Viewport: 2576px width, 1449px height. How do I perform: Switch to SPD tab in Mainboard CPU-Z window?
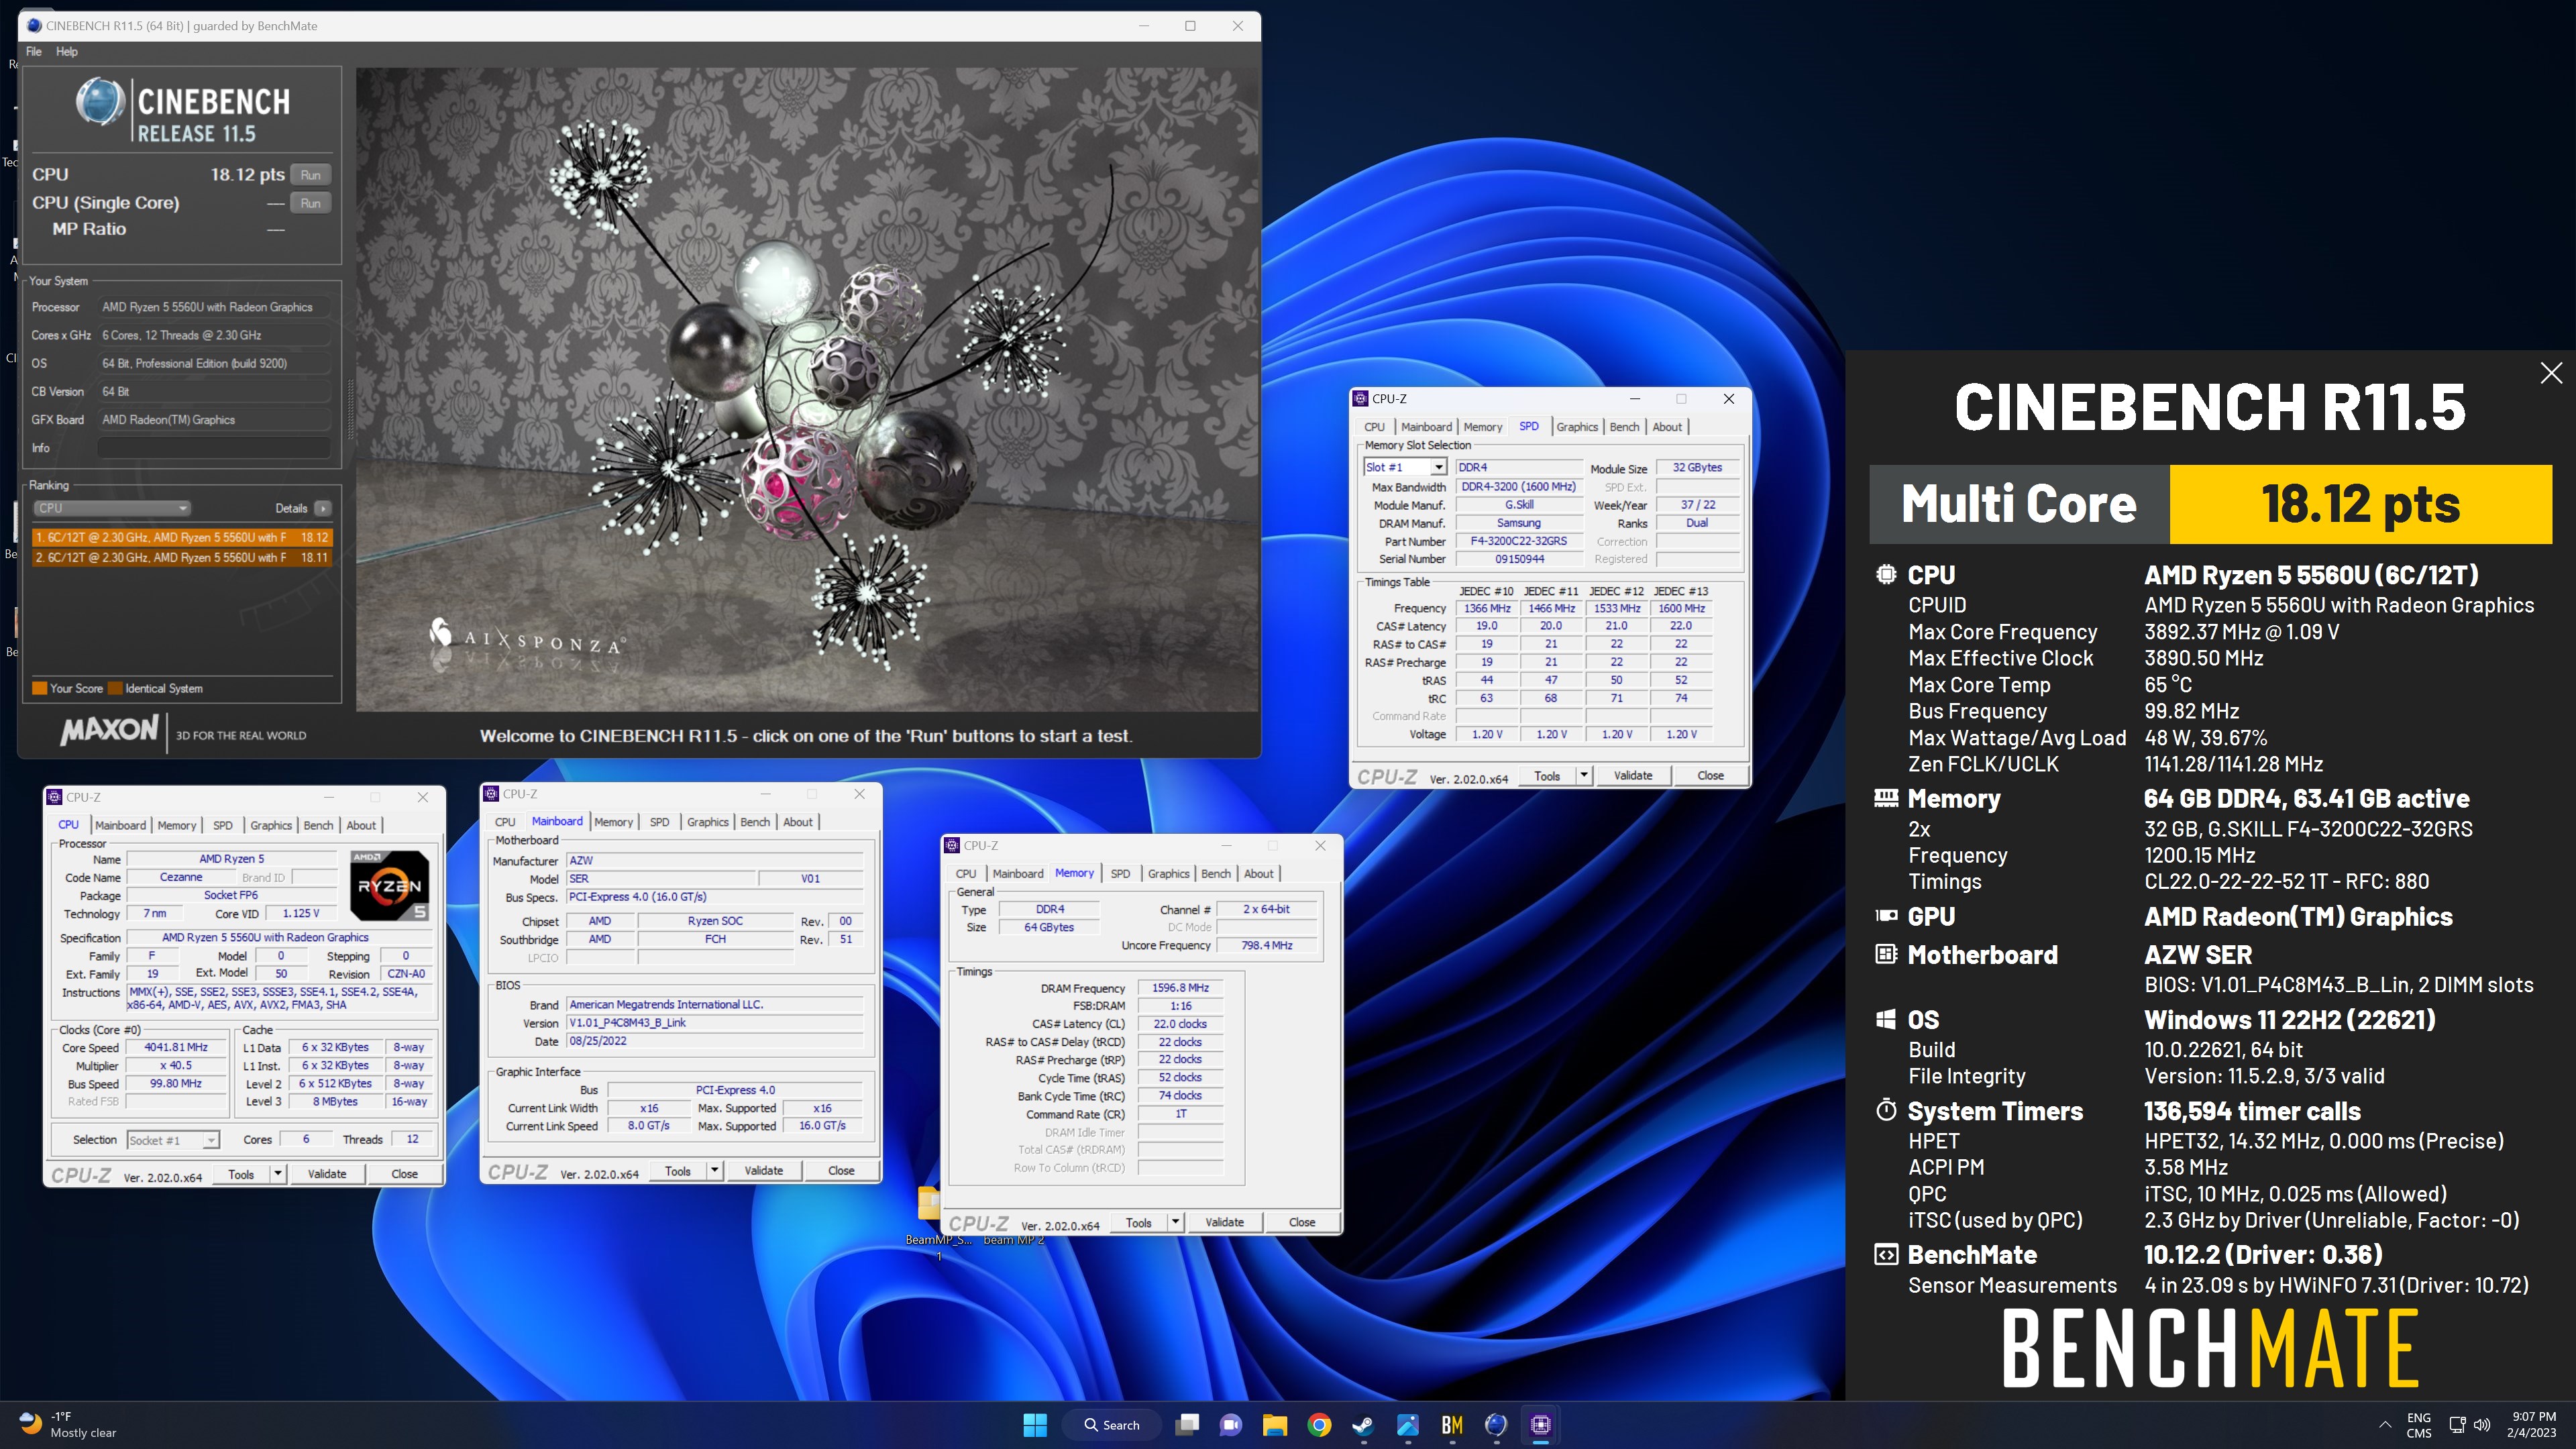click(x=659, y=822)
